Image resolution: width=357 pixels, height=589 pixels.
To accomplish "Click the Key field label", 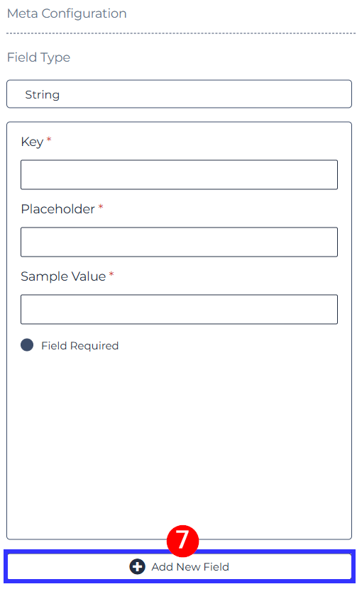I will click(x=32, y=142).
